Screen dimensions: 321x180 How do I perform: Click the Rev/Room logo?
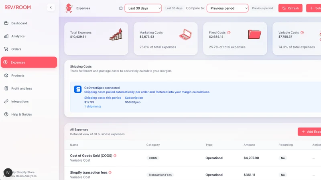pyautogui.click(x=18, y=7)
